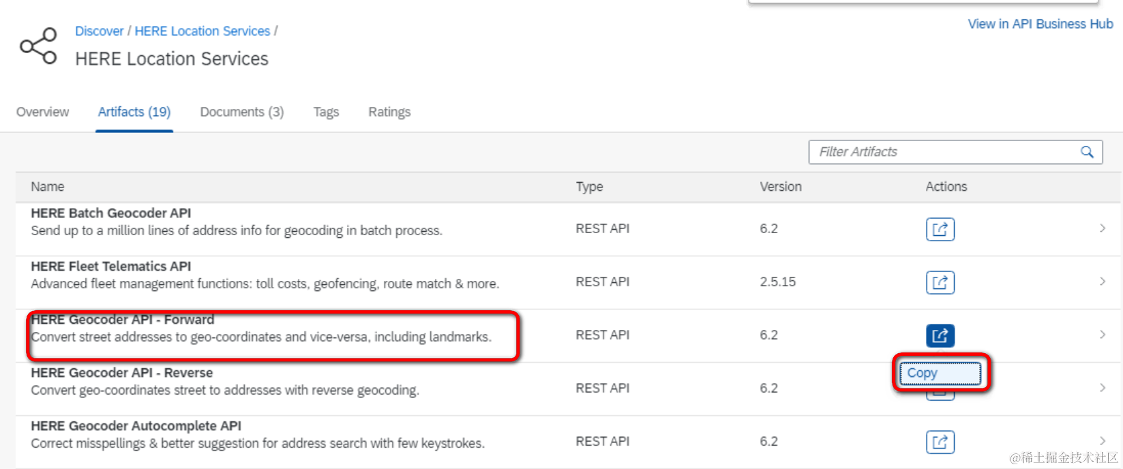Expand the HERE Fleet Telematics API row chevron
Viewport: 1123px width, 469px height.
pos(1102,282)
